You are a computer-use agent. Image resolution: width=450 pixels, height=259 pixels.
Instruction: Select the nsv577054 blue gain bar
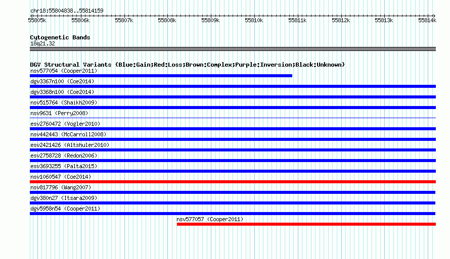161,76
